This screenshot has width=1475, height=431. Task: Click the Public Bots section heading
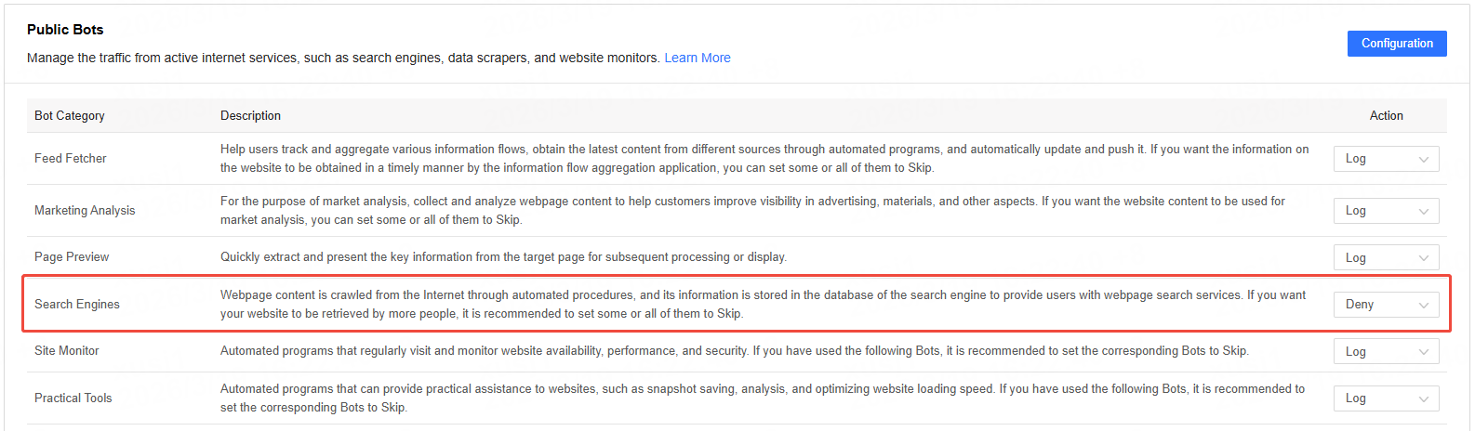[65, 30]
